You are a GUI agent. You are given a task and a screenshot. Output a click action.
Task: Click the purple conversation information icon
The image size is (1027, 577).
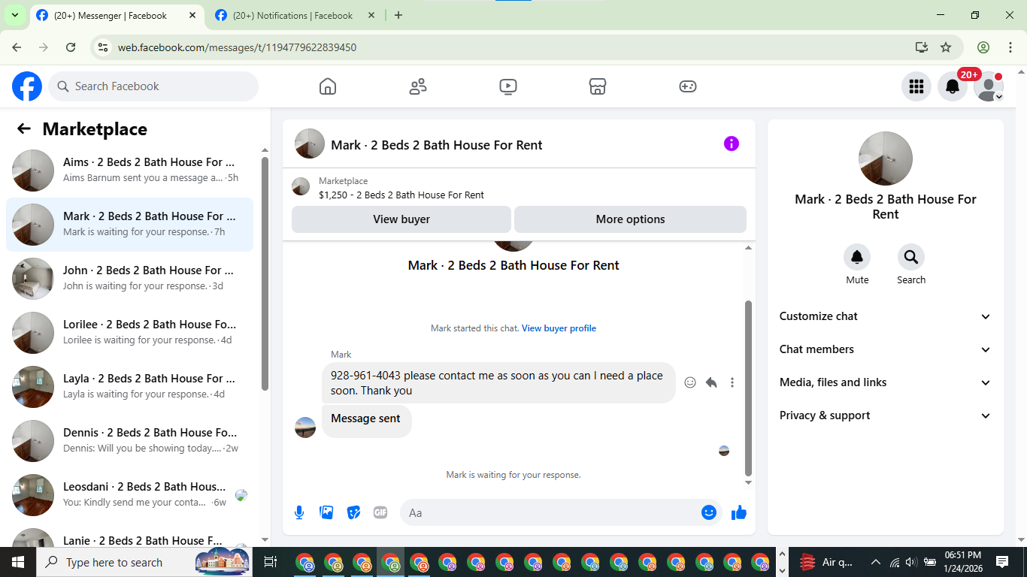click(x=732, y=143)
